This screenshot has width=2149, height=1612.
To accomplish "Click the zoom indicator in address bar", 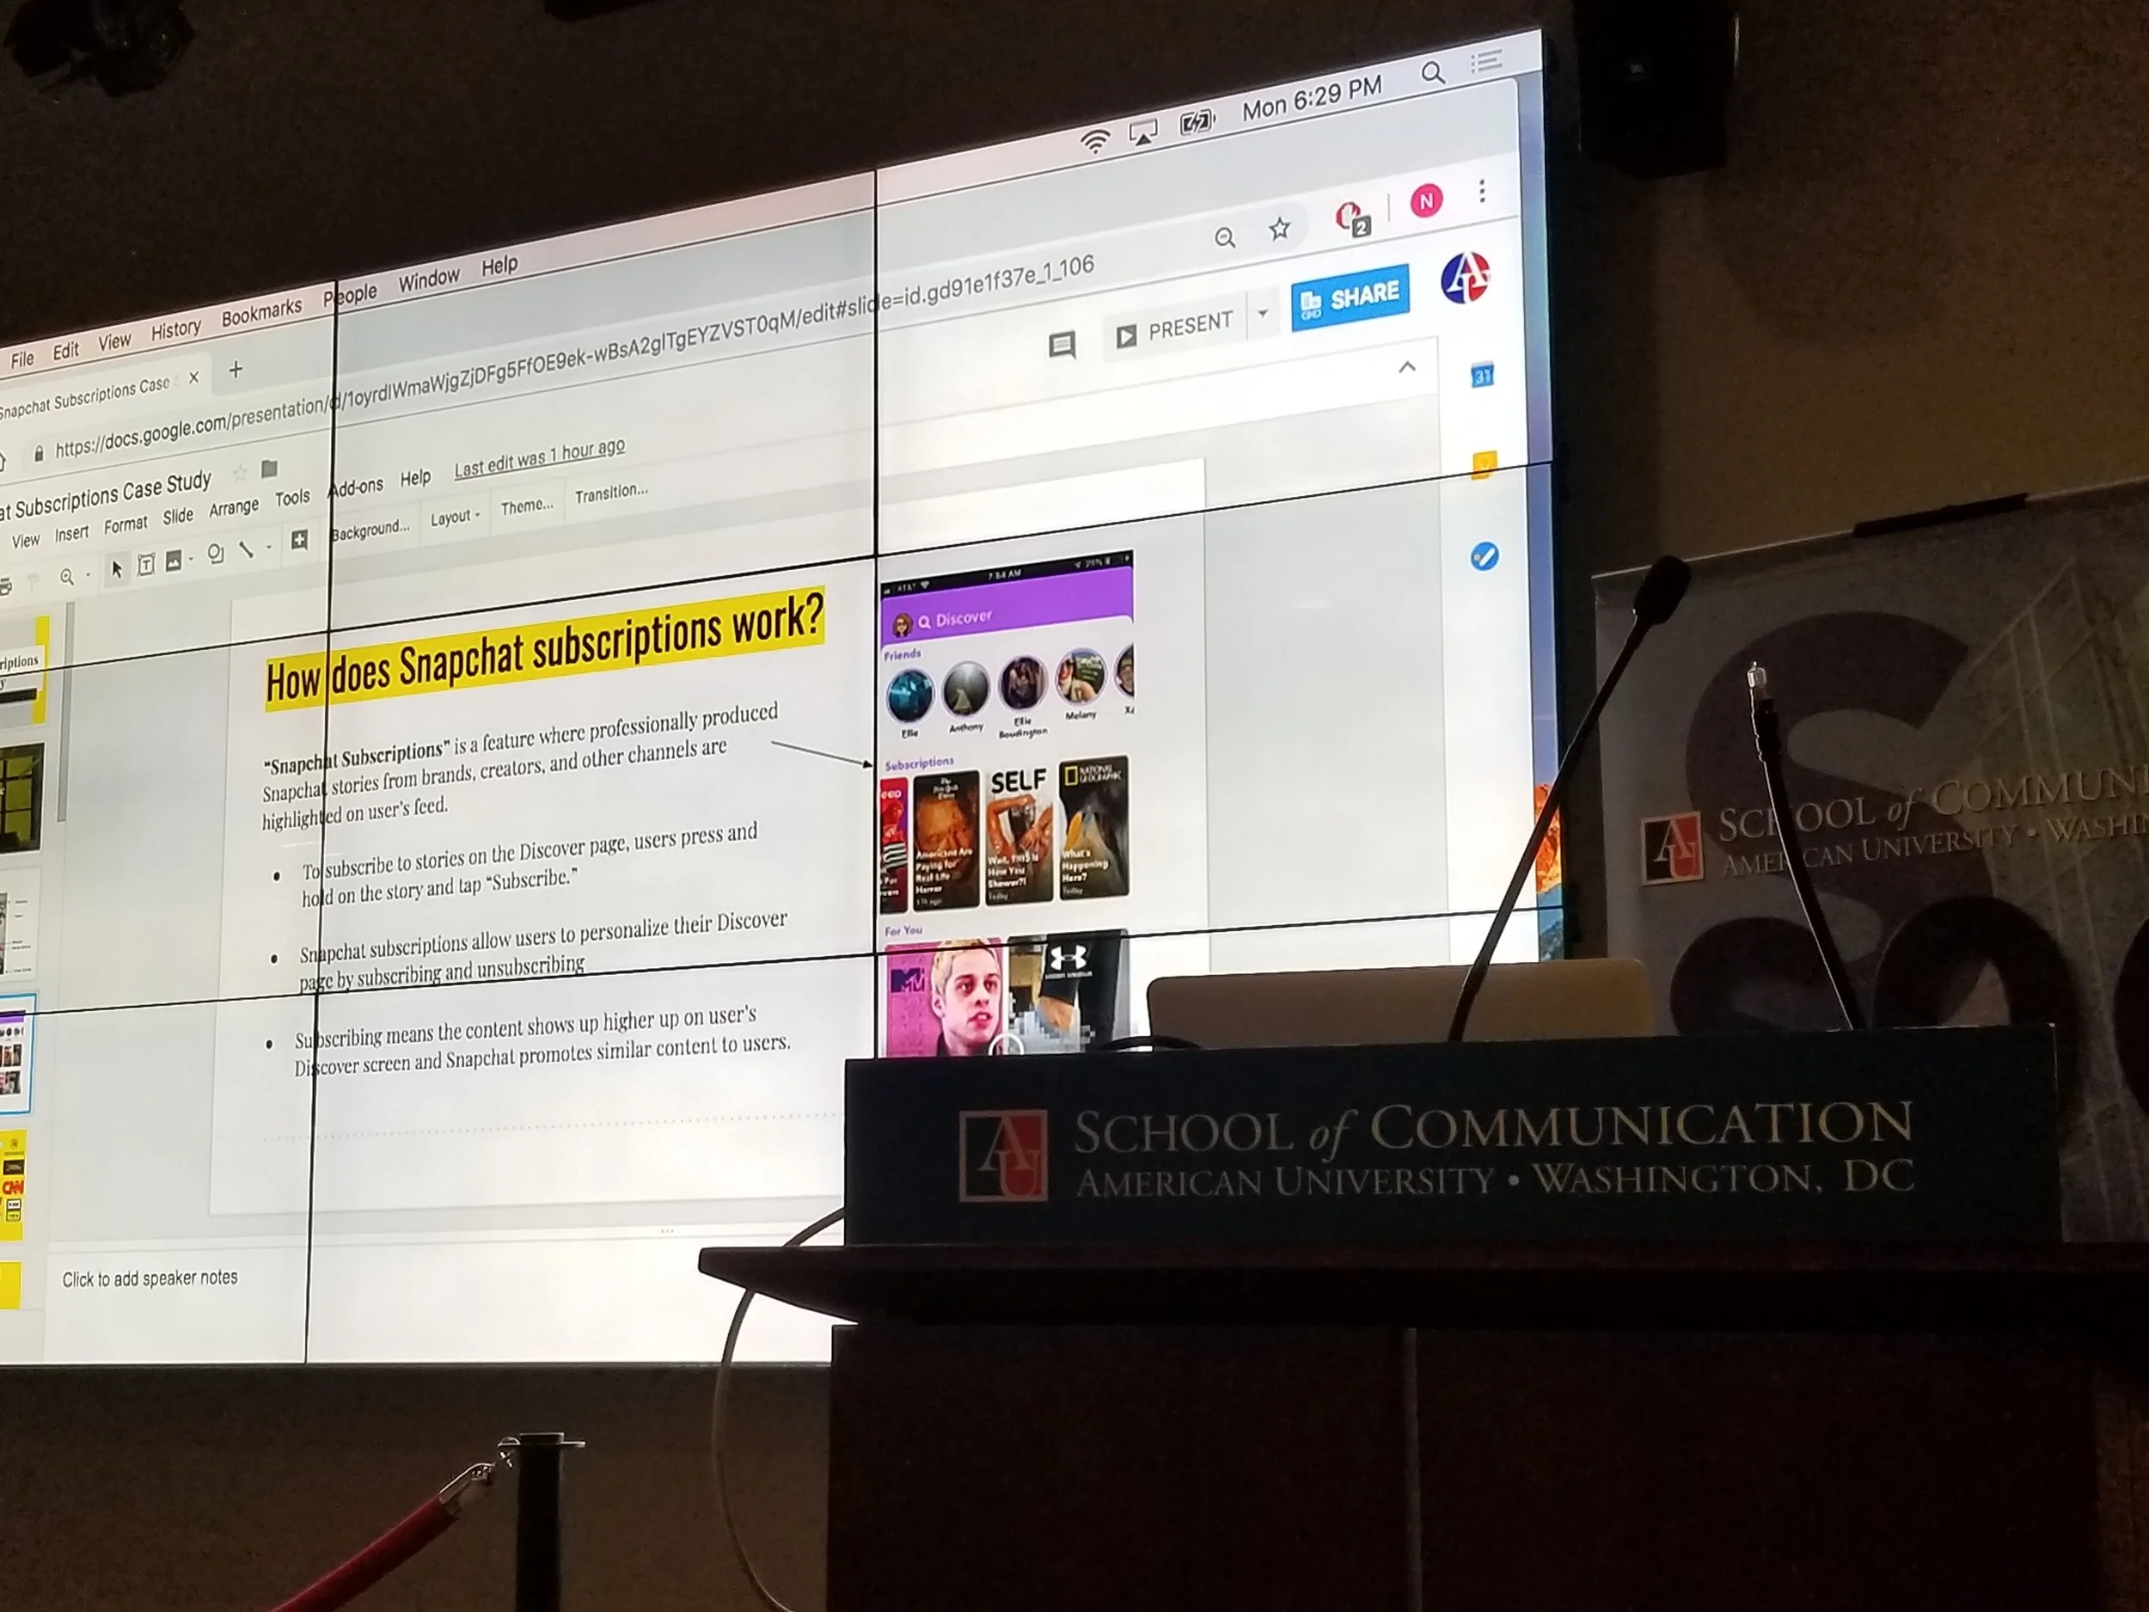I will [x=1225, y=237].
